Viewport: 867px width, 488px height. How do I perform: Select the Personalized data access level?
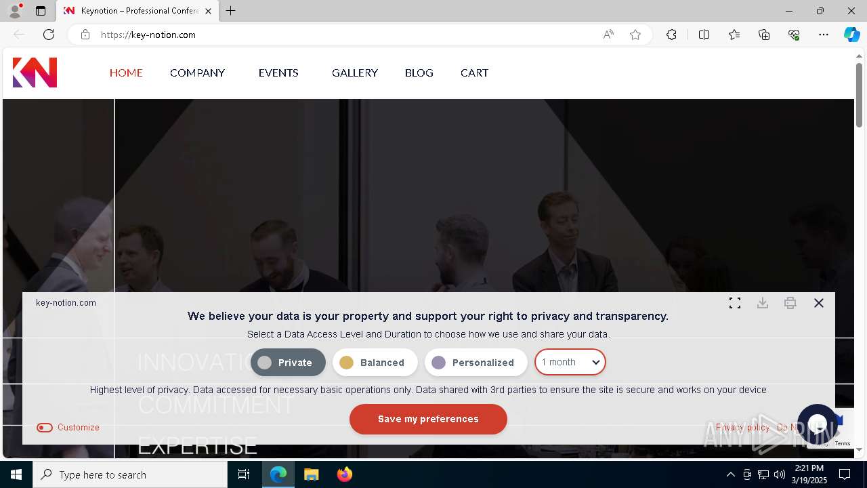click(475, 363)
